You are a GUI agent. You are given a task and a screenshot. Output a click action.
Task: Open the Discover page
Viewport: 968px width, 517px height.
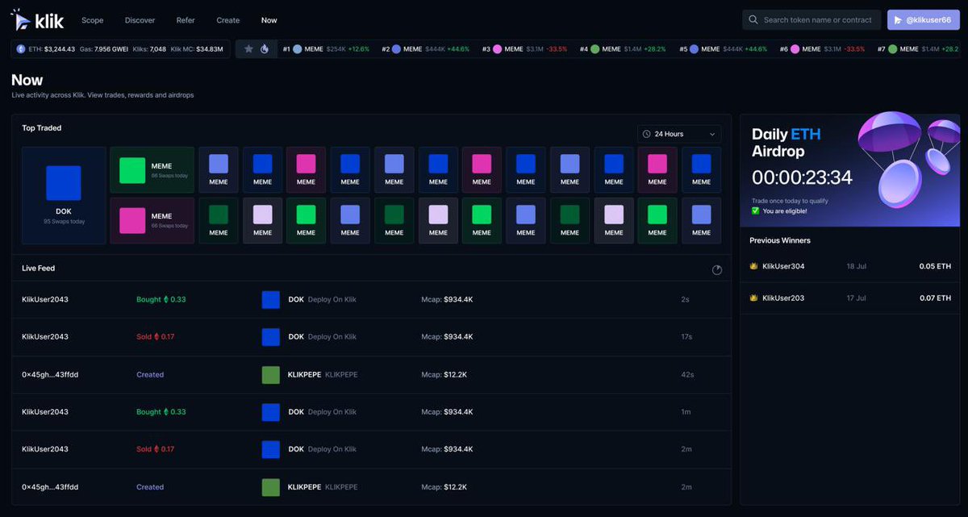point(140,20)
